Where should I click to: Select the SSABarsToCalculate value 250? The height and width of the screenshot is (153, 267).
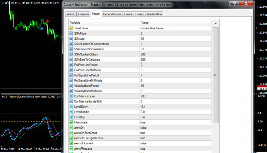(143, 60)
